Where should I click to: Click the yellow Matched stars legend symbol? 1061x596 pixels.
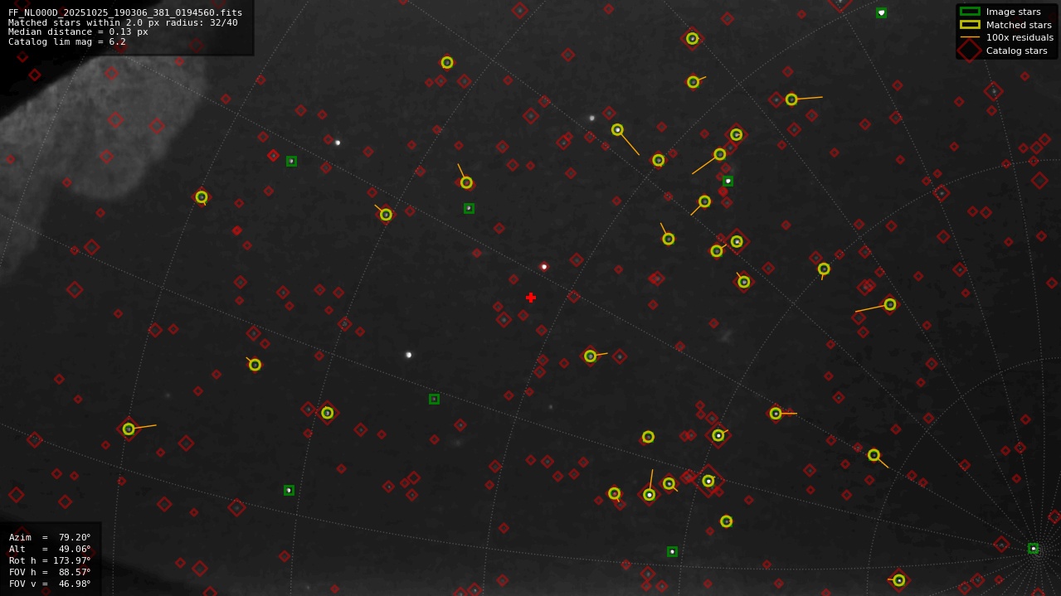[970, 25]
